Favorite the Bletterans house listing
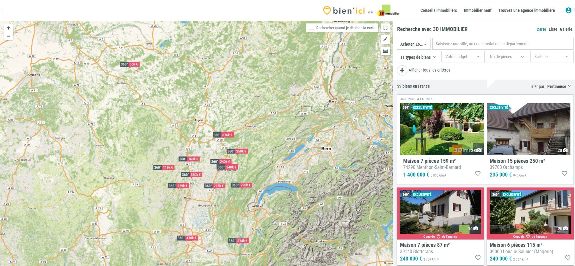575x266 pixels. coord(478,258)
